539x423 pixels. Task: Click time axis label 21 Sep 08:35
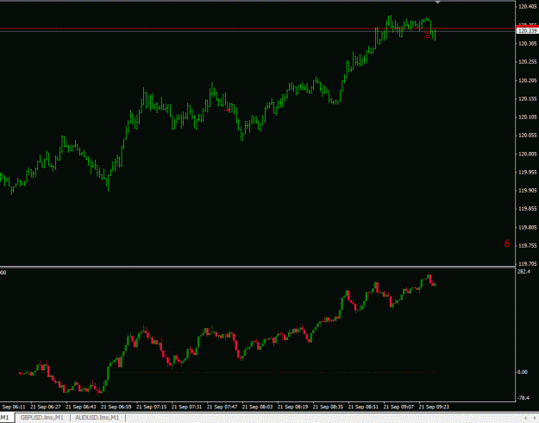pyautogui.click(x=328, y=407)
